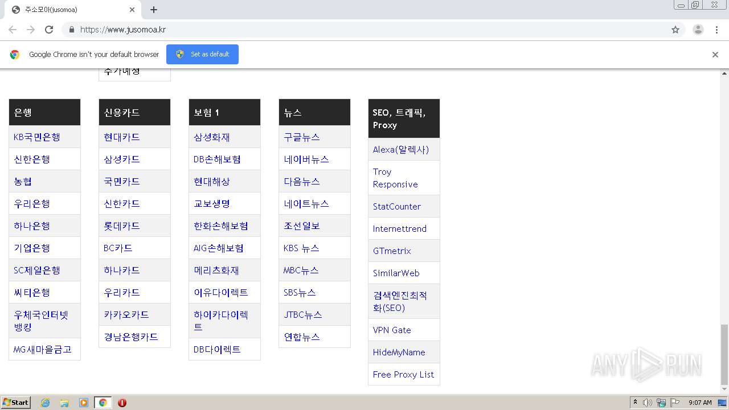Open the 검색엔진최적화(SEO) link
This screenshot has height=410, width=729.
pos(400,302)
